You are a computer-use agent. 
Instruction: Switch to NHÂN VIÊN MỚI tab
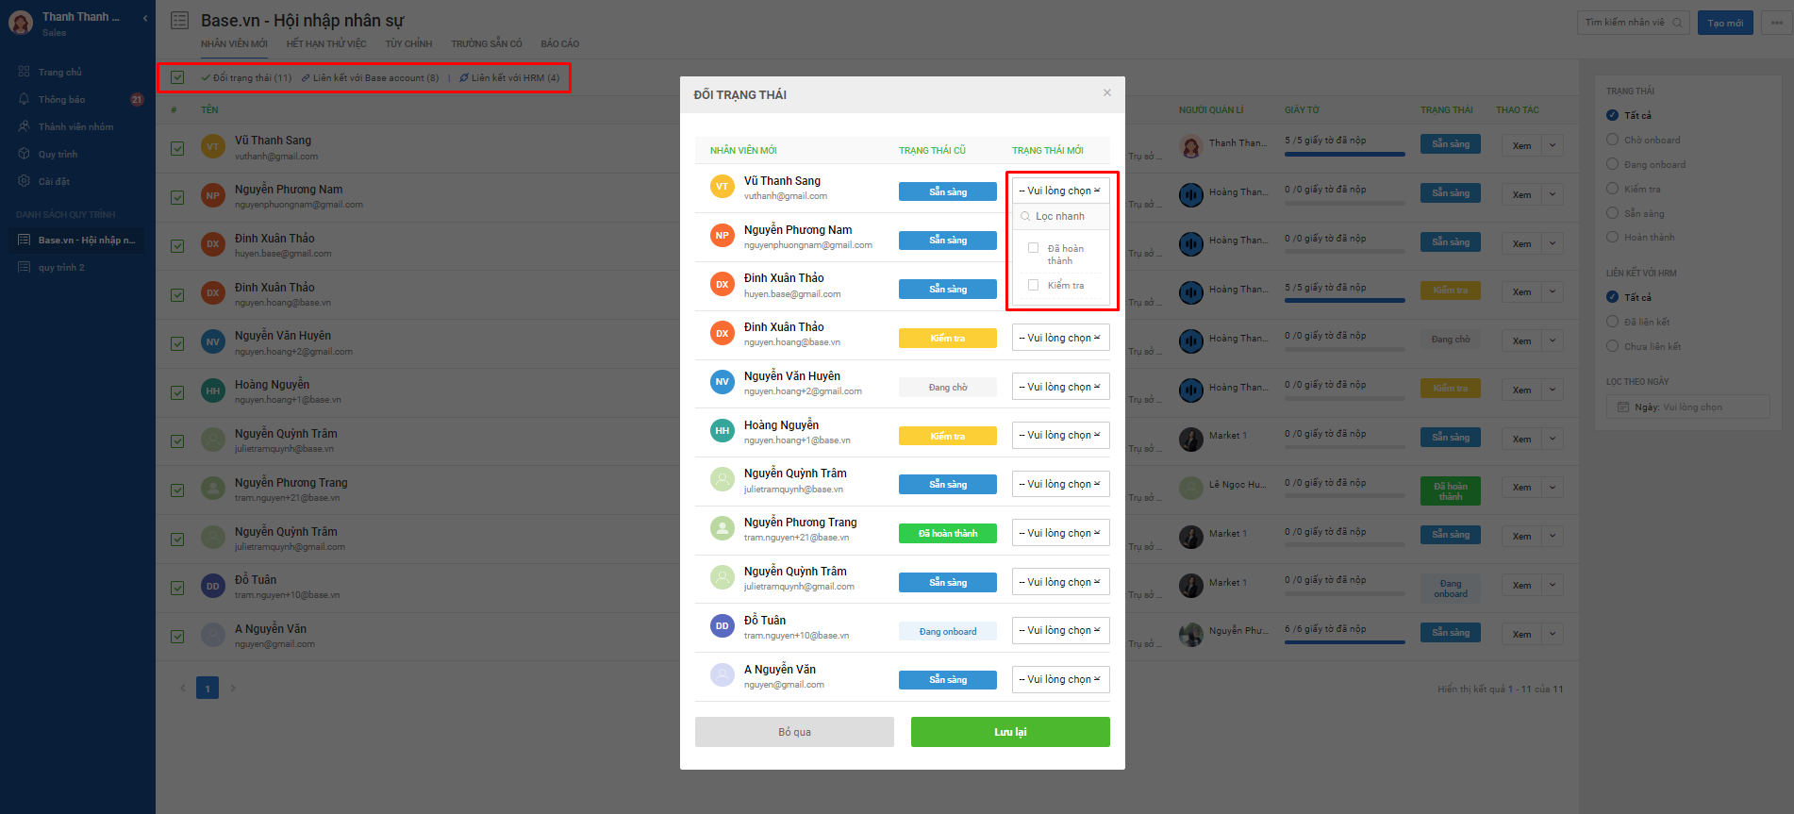pyautogui.click(x=234, y=44)
